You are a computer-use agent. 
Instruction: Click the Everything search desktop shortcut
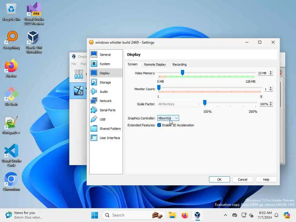point(11,40)
